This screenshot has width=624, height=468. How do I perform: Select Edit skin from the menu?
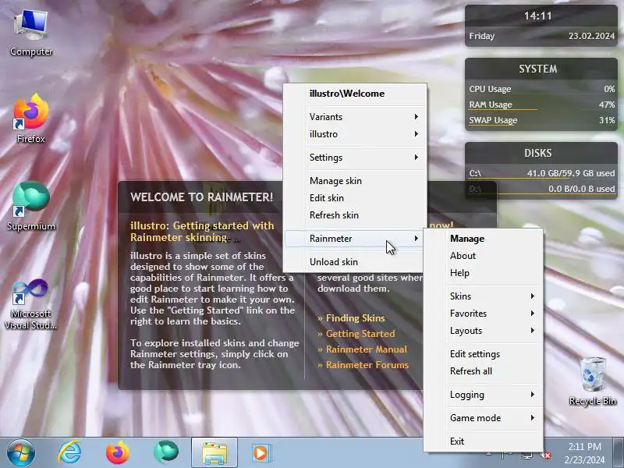coord(355,198)
